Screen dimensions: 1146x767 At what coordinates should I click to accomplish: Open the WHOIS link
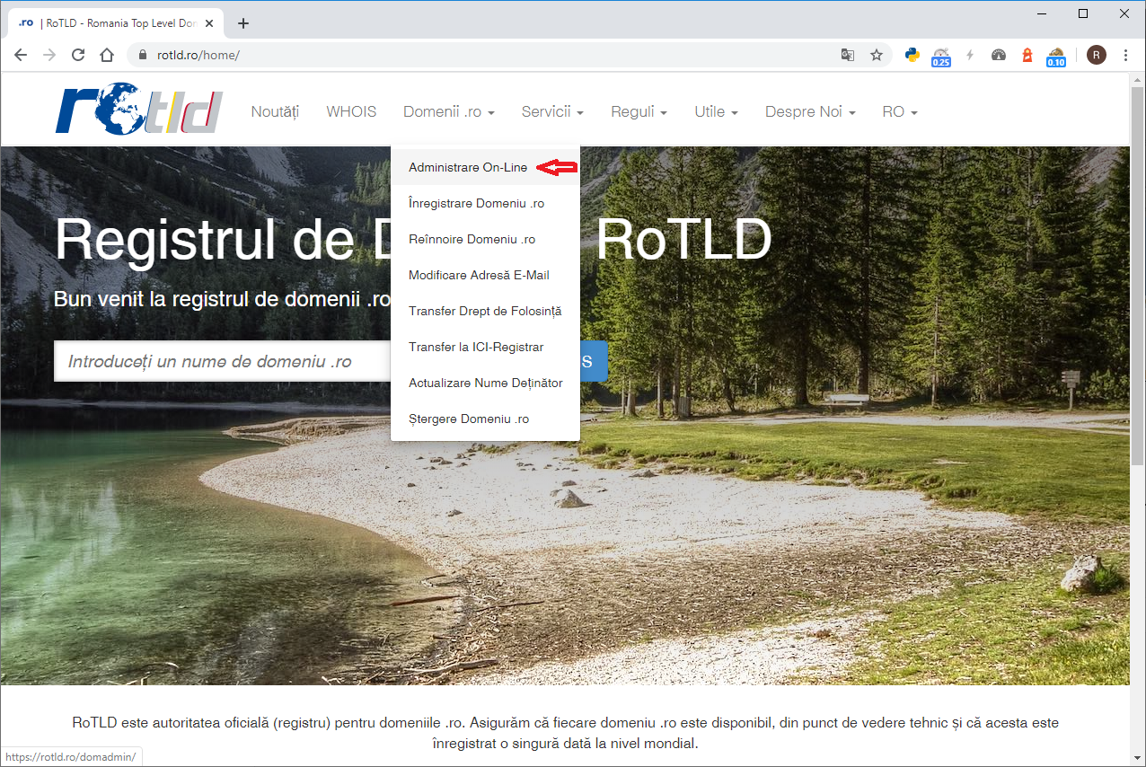[351, 112]
